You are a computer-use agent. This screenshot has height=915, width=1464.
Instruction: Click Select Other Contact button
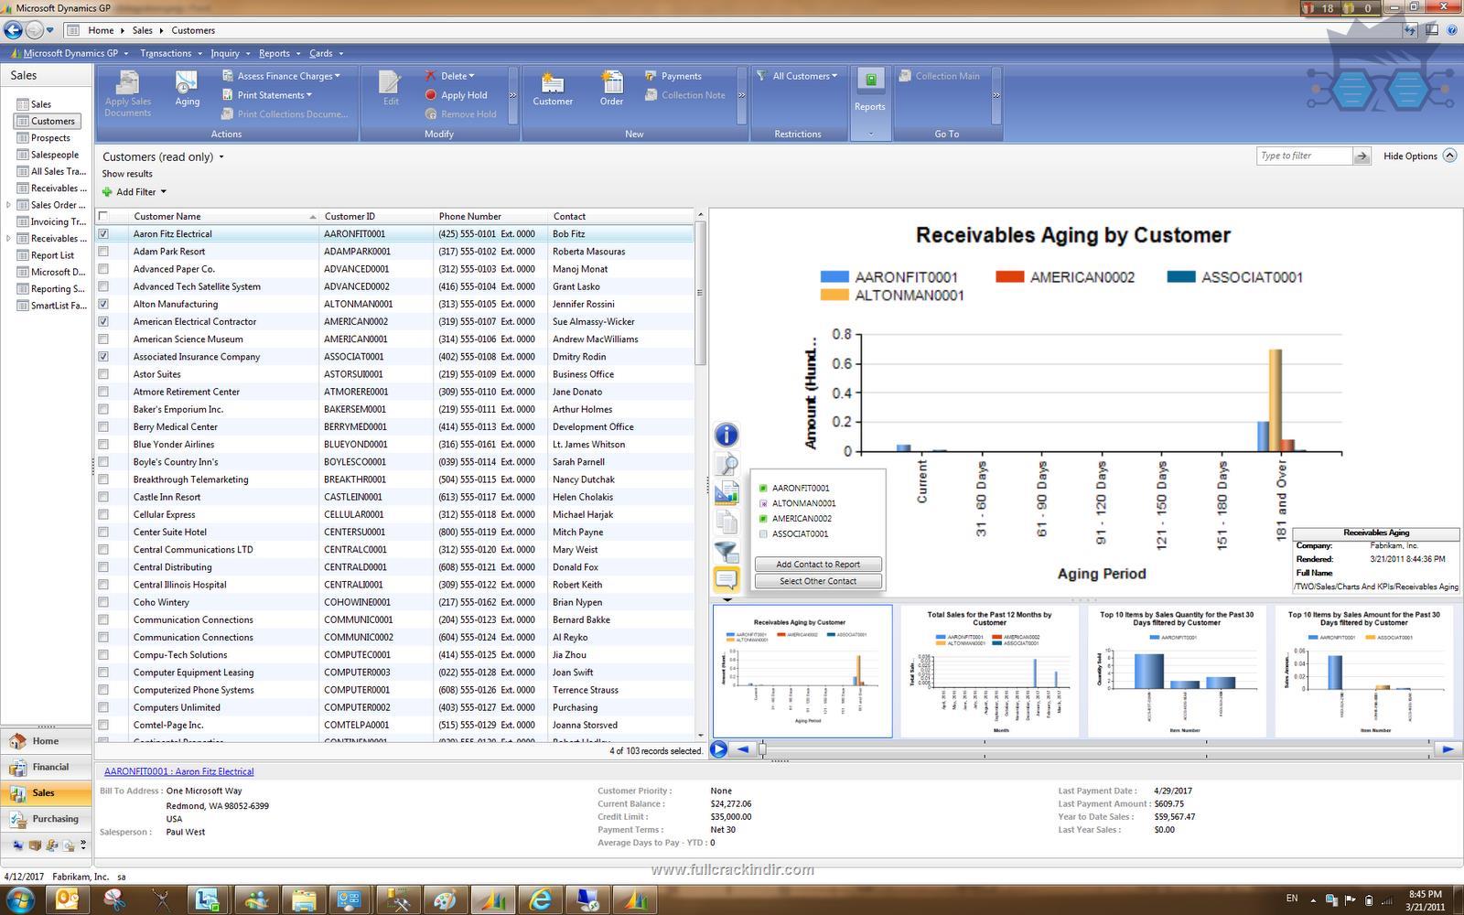pos(818,581)
